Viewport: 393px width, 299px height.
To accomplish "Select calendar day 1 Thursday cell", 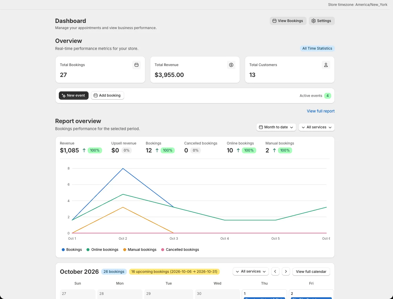I will [x=264, y=294].
